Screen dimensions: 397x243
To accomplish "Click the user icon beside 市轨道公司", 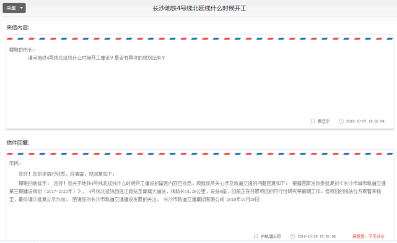I will click(x=256, y=236).
